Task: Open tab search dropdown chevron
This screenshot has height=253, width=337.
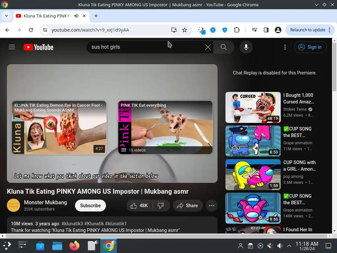Action: [x=7, y=16]
